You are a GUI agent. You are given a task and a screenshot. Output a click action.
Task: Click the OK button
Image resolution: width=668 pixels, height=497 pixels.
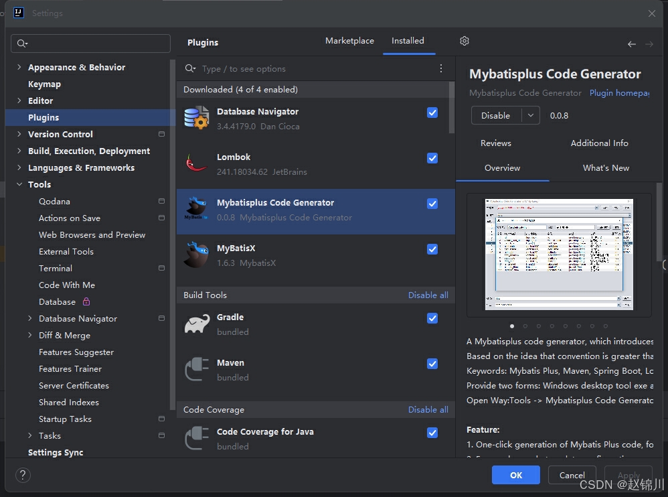coord(516,475)
